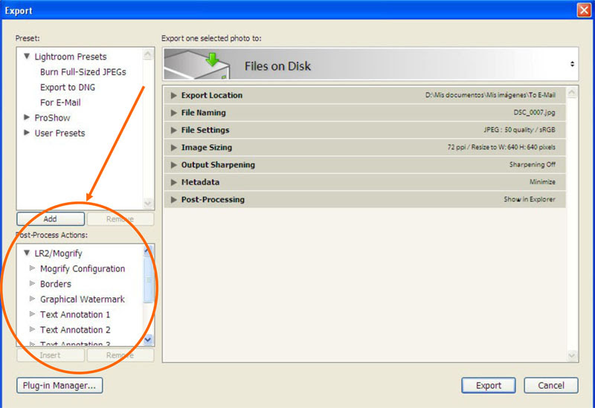The height and width of the screenshot is (408, 595).
Task: Click the To E-Mail export path text
Action: [x=490, y=95]
